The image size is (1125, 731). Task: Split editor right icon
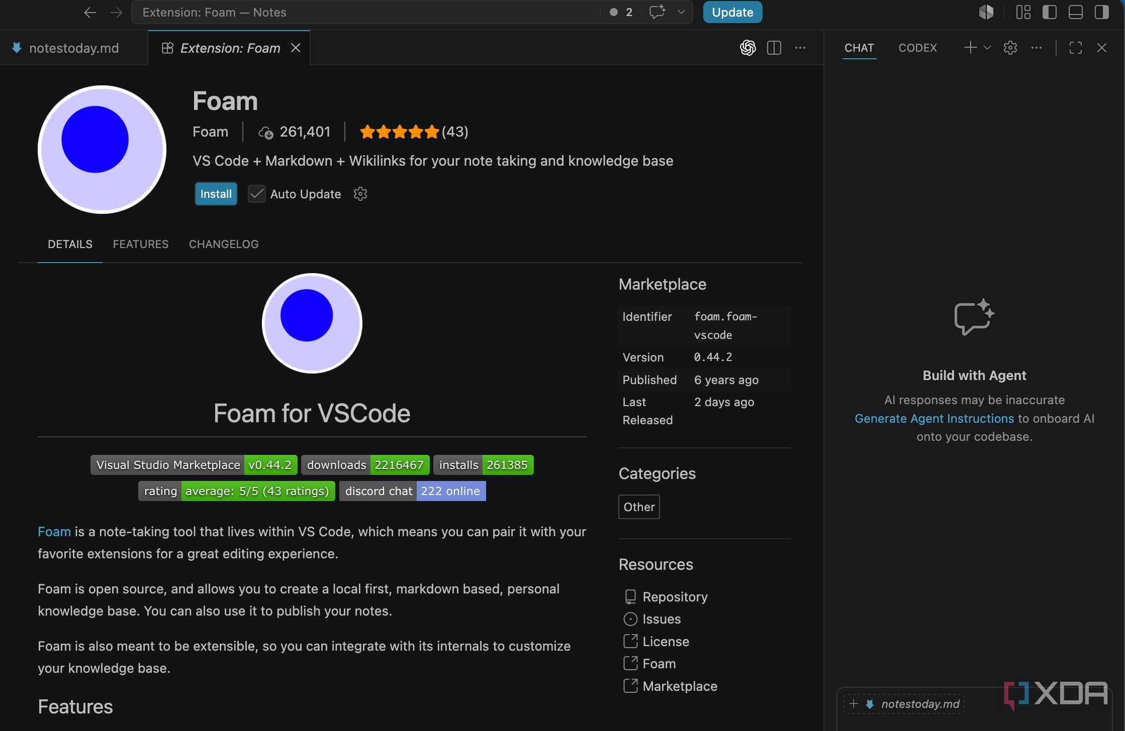pos(774,48)
